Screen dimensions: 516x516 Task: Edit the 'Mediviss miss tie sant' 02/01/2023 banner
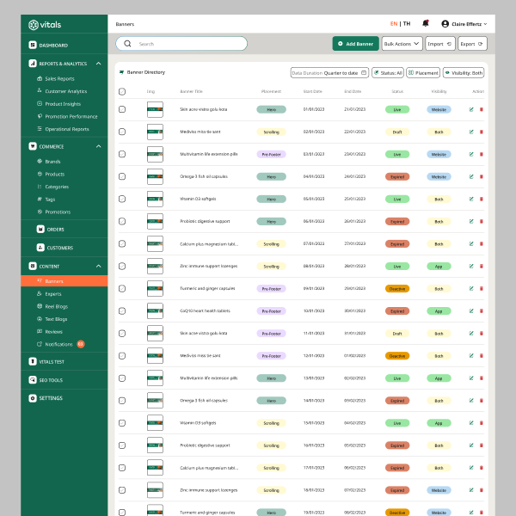tap(471, 132)
